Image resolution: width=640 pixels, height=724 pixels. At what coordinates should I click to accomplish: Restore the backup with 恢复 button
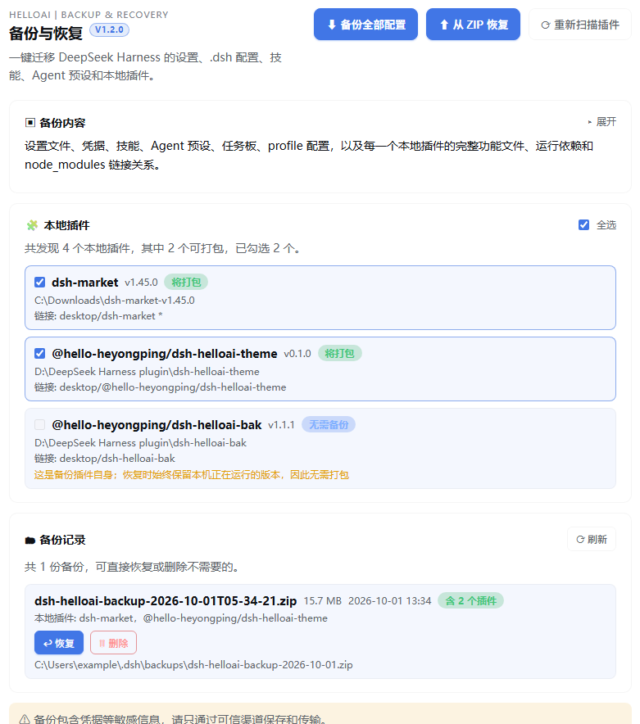(59, 643)
